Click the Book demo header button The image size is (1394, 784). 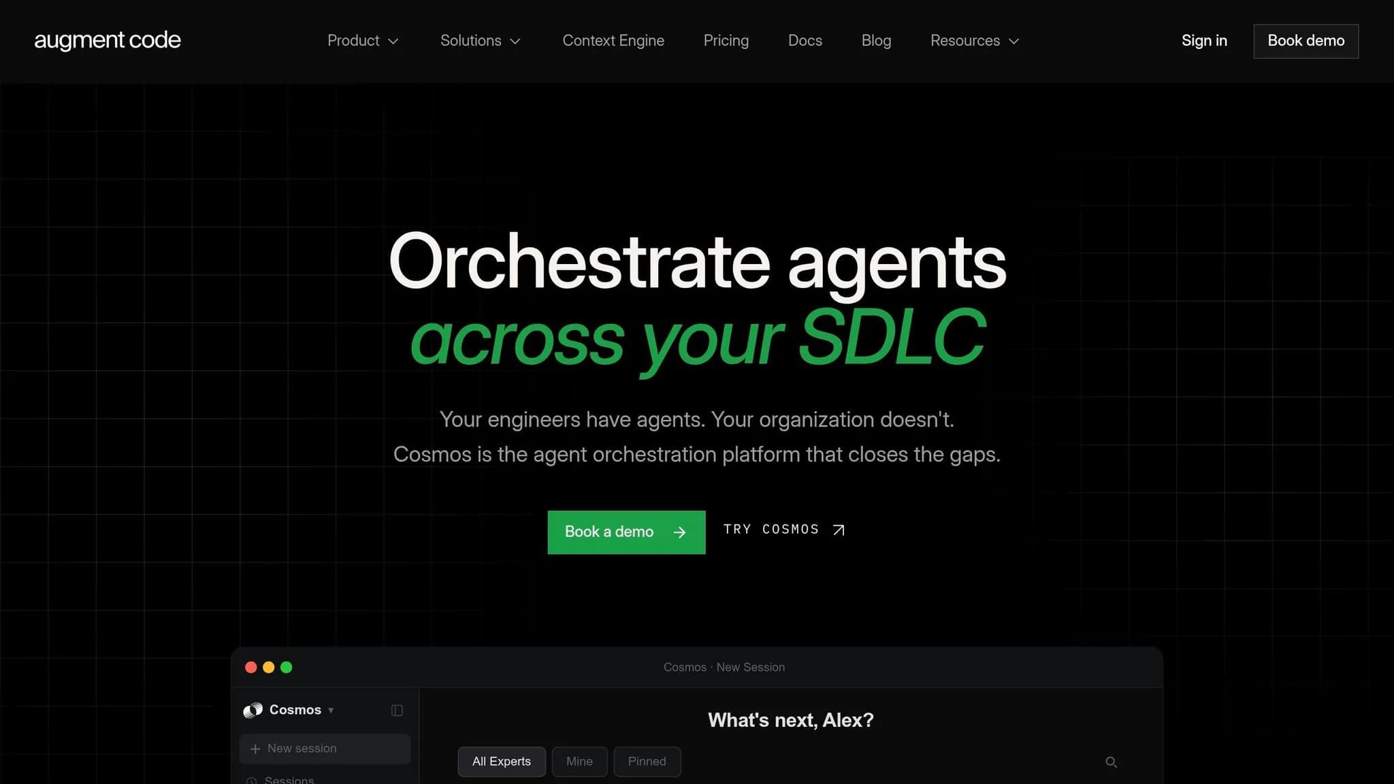coord(1306,41)
